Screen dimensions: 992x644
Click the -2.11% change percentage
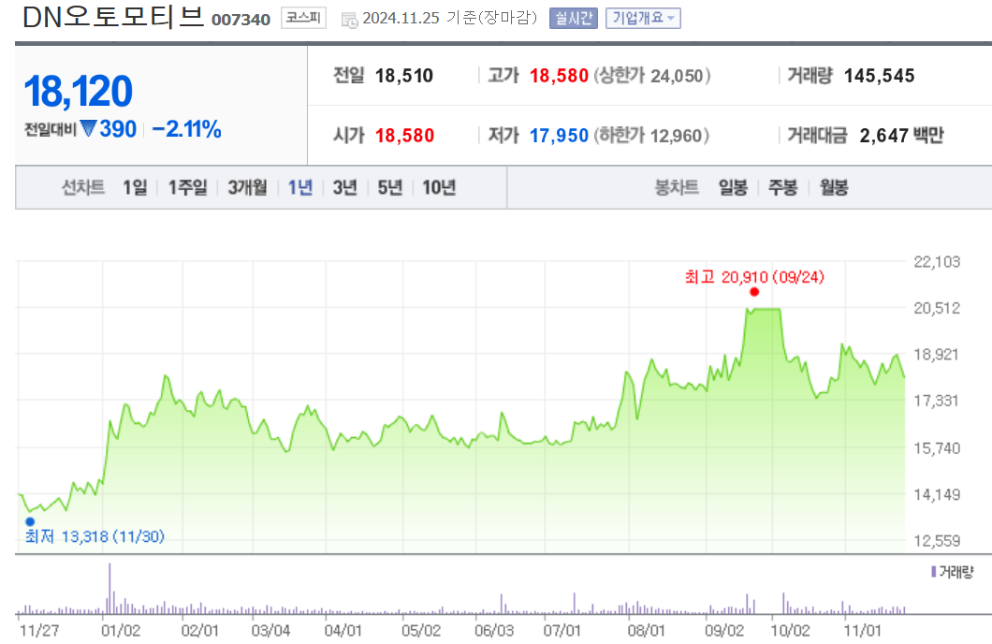(x=186, y=129)
